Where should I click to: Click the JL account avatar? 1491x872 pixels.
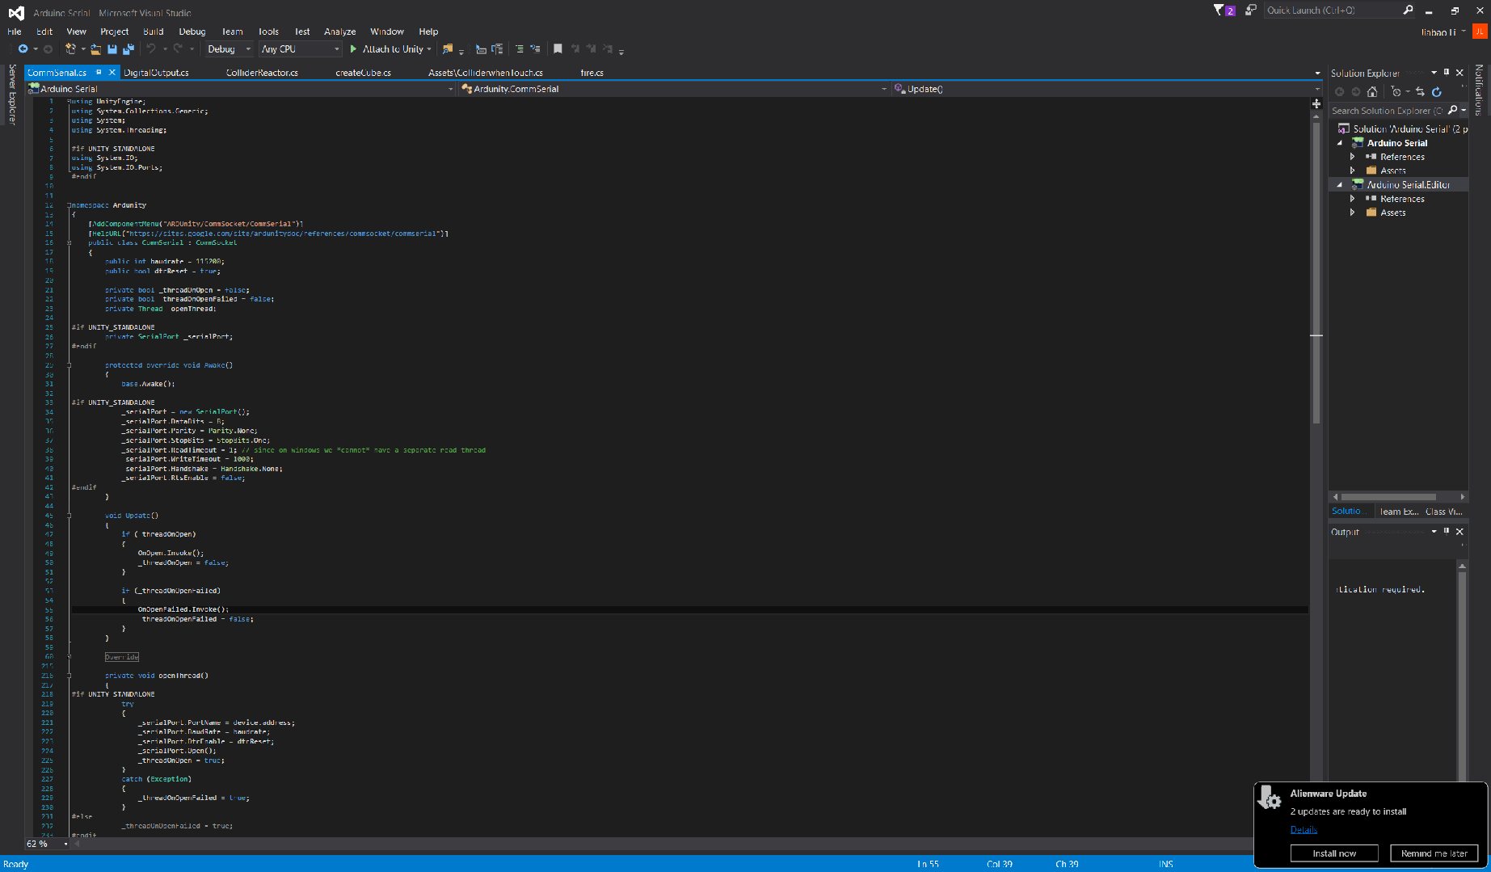pos(1480,32)
